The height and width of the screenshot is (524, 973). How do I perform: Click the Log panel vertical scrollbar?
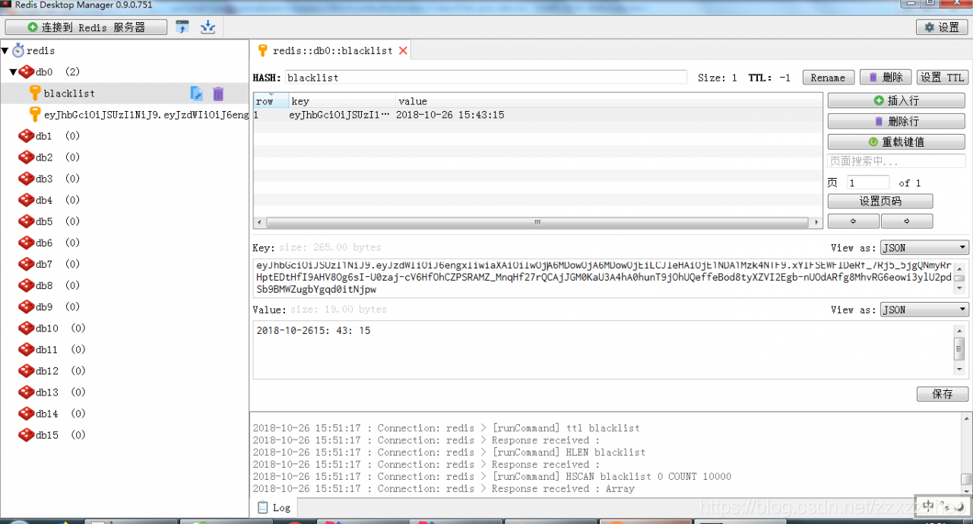click(966, 454)
